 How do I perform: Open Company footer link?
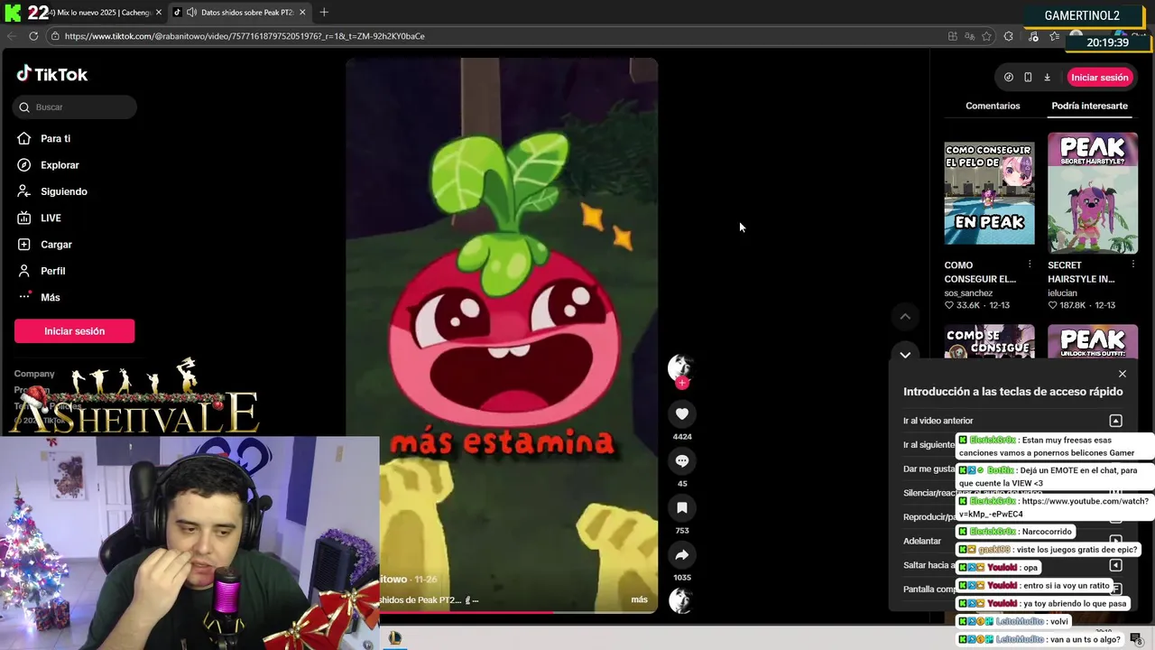point(34,374)
